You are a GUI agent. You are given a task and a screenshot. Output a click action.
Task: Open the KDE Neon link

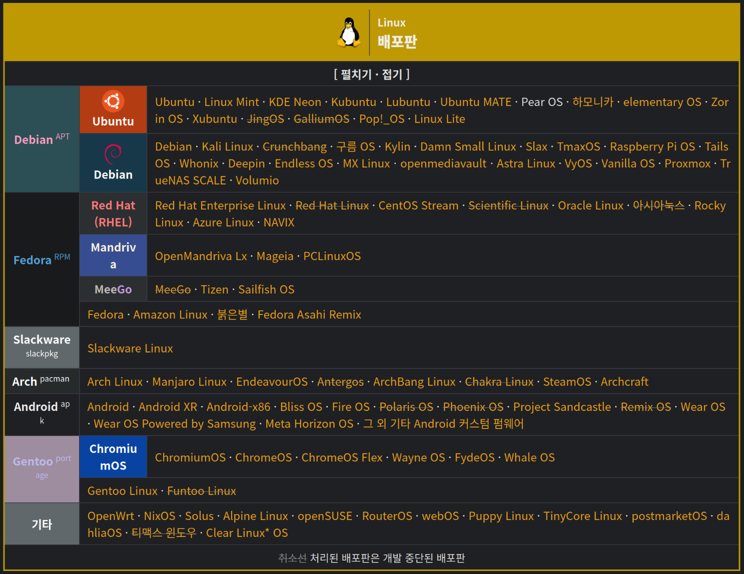295,102
